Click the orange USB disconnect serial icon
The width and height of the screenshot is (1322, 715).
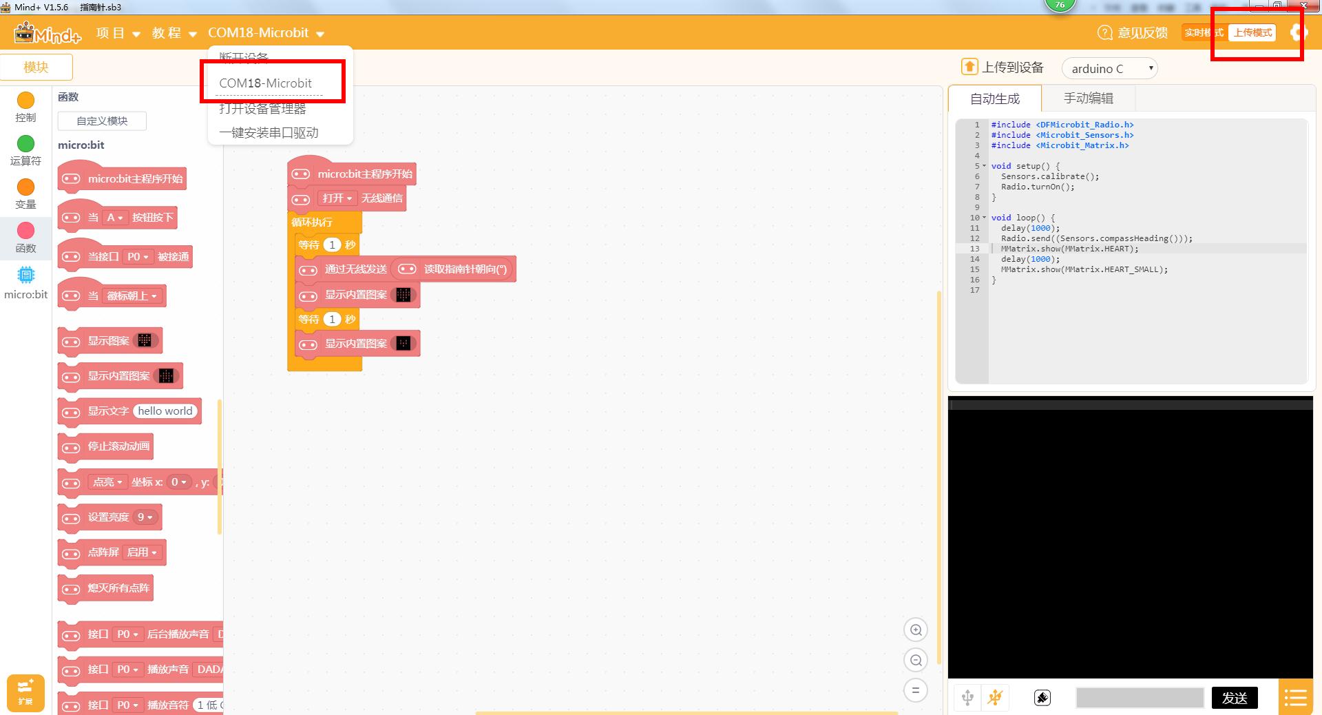point(995,698)
